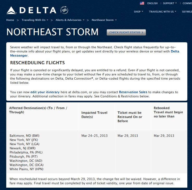The height and width of the screenshot is (190, 192).
Task: Open the Reservation Sales link
Action: click(133, 92)
